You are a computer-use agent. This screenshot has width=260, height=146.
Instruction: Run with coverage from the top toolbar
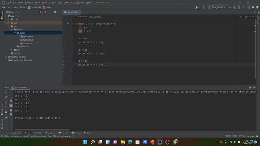pyautogui.click(x=239, y=7)
